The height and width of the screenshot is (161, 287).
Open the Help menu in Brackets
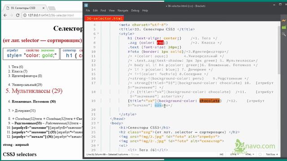(x=145, y=11)
